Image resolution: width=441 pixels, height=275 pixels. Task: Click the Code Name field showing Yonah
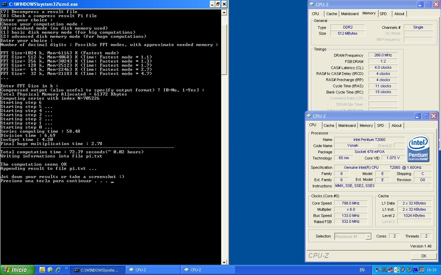pos(352,146)
